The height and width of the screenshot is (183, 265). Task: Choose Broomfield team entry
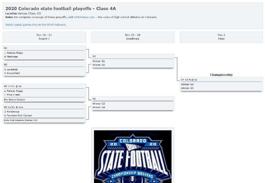click(13, 73)
